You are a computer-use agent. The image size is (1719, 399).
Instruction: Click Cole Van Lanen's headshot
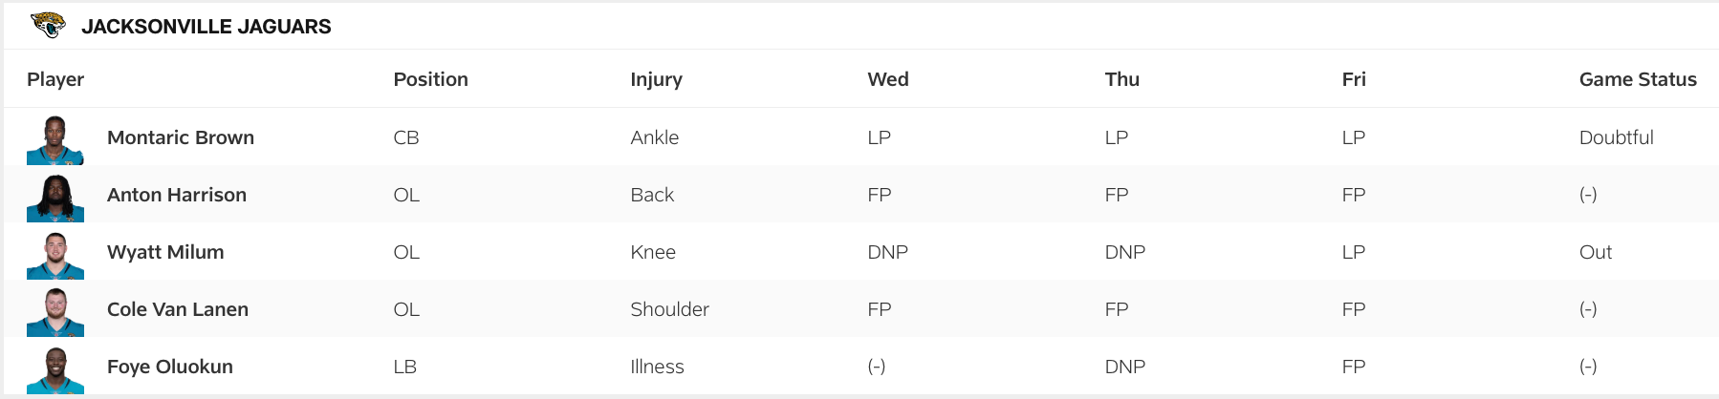click(55, 311)
